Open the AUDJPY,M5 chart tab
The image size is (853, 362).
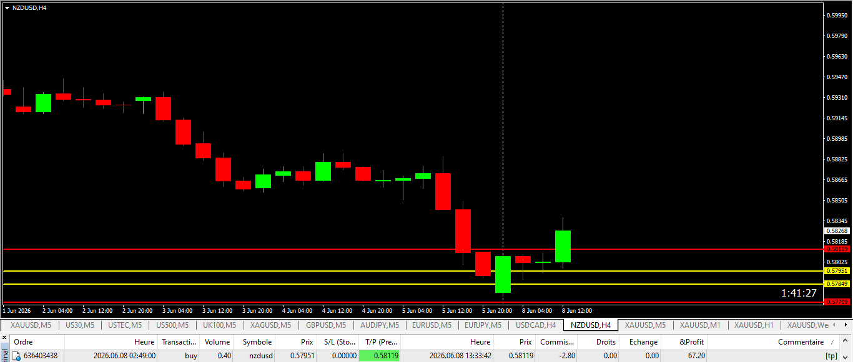pos(380,325)
